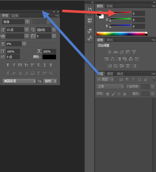This screenshot has width=156, height=172.
Task: Filter layers by type layers icon
Action: click(133, 79)
